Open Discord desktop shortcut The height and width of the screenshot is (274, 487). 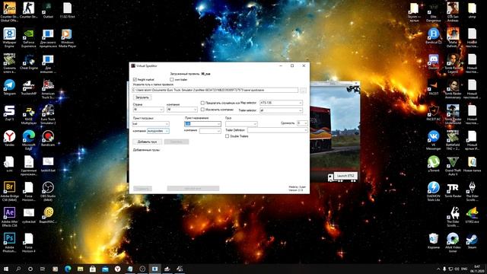[434, 62]
